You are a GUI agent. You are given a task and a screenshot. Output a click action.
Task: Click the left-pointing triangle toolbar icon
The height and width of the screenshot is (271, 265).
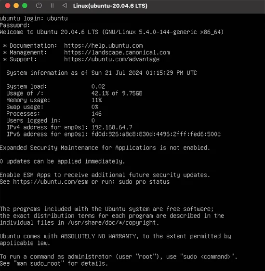pyautogui.click(x=65, y=5)
